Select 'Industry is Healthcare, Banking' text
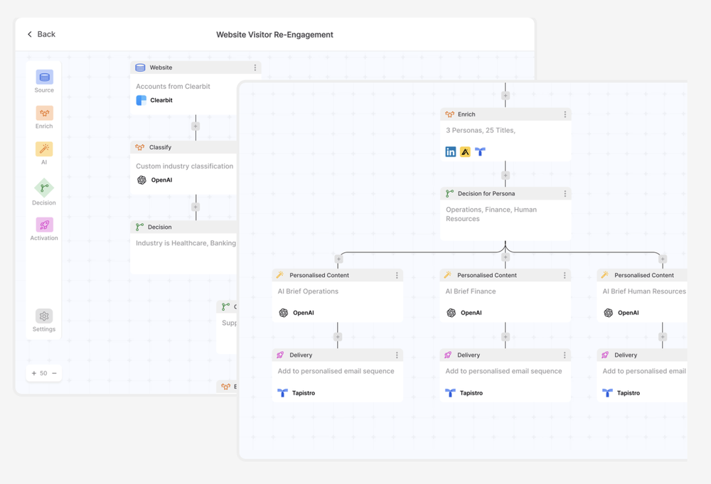This screenshot has height=484, width=711. 186,243
